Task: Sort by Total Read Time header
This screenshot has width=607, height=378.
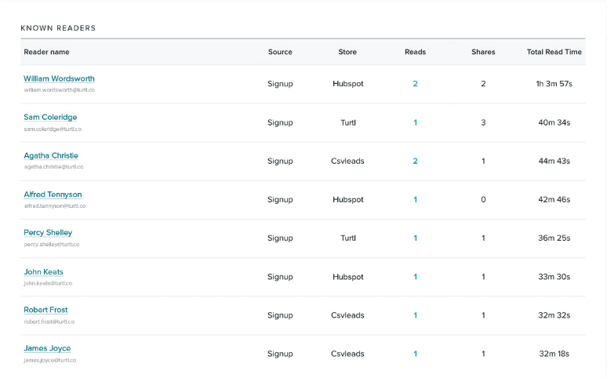Action: pyautogui.click(x=554, y=53)
